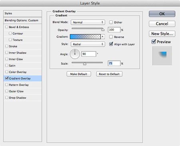The width and height of the screenshot is (180, 146).
Task: Select the Color Overlay settings label
Action: tap(18, 72)
